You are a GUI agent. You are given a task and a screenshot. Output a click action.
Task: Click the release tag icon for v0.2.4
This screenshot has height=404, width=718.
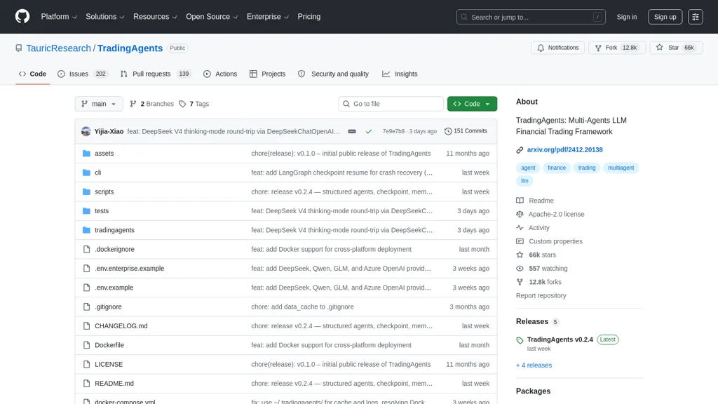[x=520, y=340]
